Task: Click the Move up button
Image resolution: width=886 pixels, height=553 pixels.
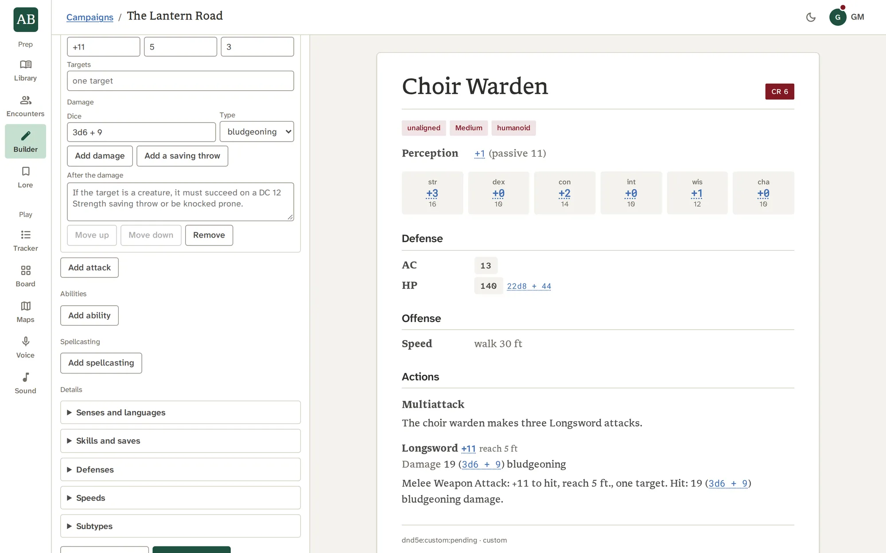Action: point(92,235)
